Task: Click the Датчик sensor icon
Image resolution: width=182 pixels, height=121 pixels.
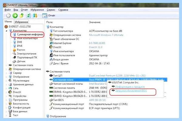Action: 14,61
